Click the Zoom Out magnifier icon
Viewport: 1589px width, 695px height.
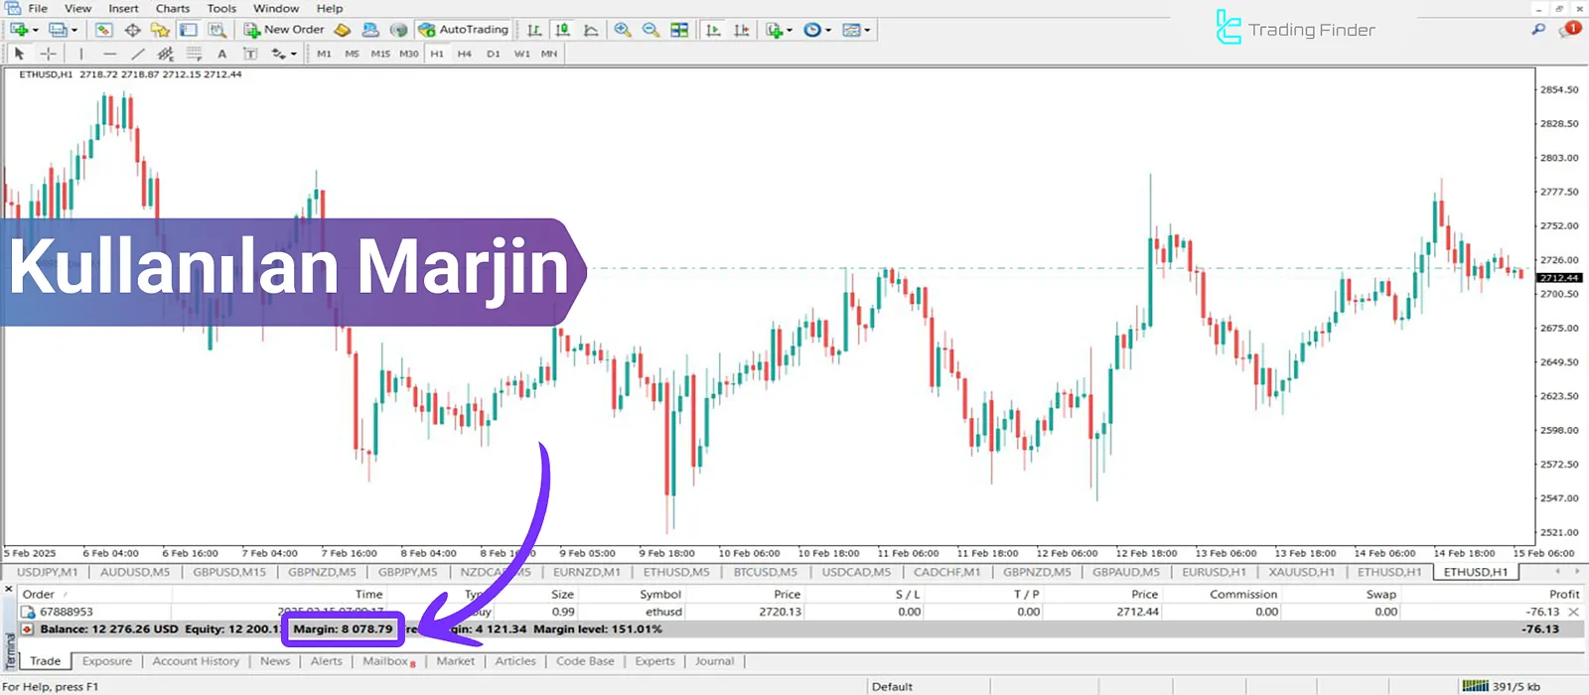650,30
